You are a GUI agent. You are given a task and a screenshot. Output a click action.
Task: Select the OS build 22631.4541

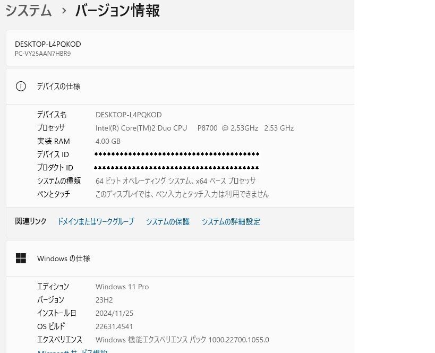tap(114, 326)
